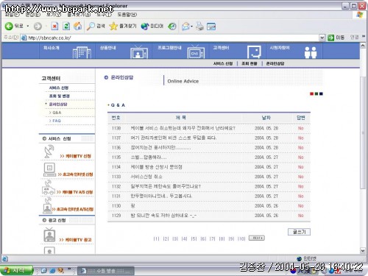Click the computer high-speed internet icon
This screenshot has height=276, width=368.
(x=50, y=170)
